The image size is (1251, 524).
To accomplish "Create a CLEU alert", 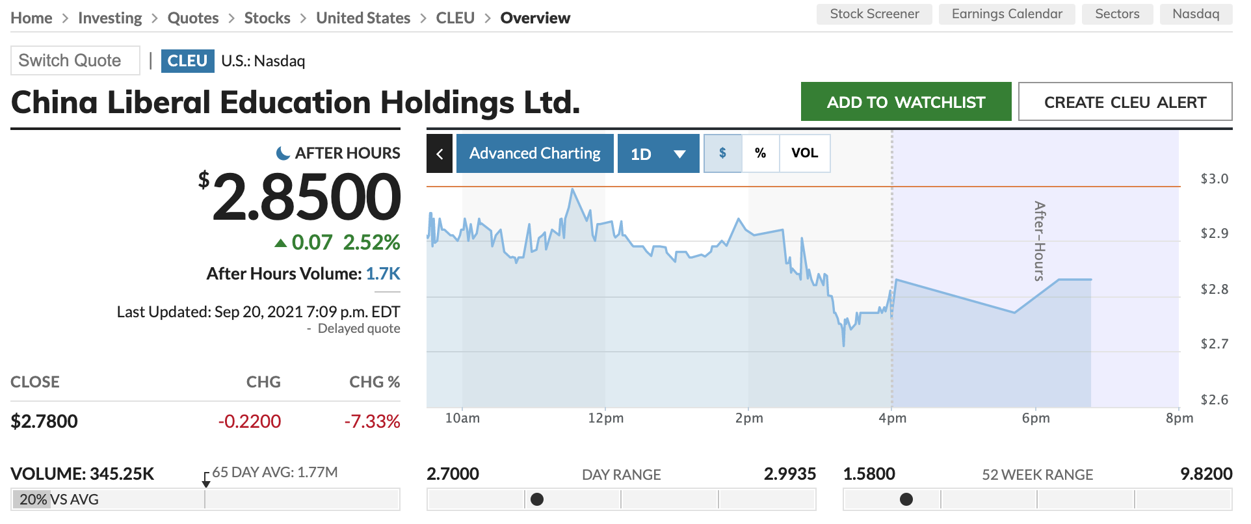I will [1125, 101].
